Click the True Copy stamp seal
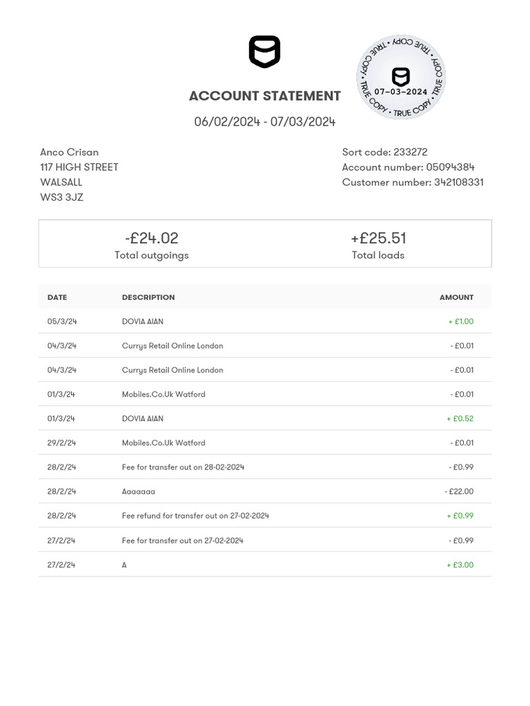Image resolution: width=530 pixels, height=706 pixels. (x=401, y=77)
